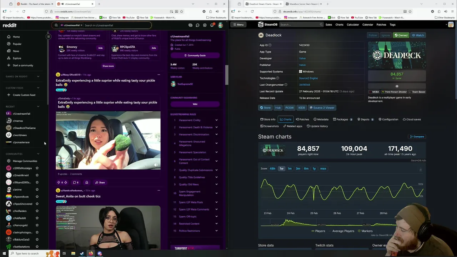The width and height of the screenshot is (457, 257).
Task: Open Windows Start button
Action: click(x=4, y=254)
